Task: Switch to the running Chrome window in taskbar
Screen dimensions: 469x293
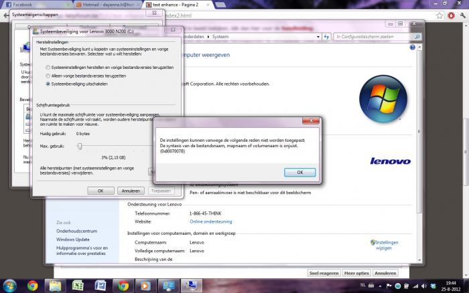Action: click(123, 286)
